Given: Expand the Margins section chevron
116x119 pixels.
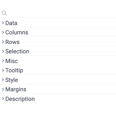Looking at the screenshot, I should (x=3, y=89).
